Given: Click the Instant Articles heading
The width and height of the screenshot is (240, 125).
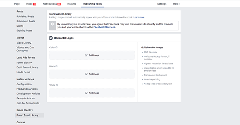Looking at the screenshot, I should [25, 79].
